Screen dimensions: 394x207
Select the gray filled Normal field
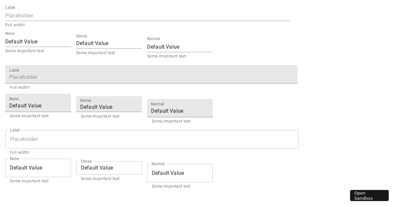180,108
